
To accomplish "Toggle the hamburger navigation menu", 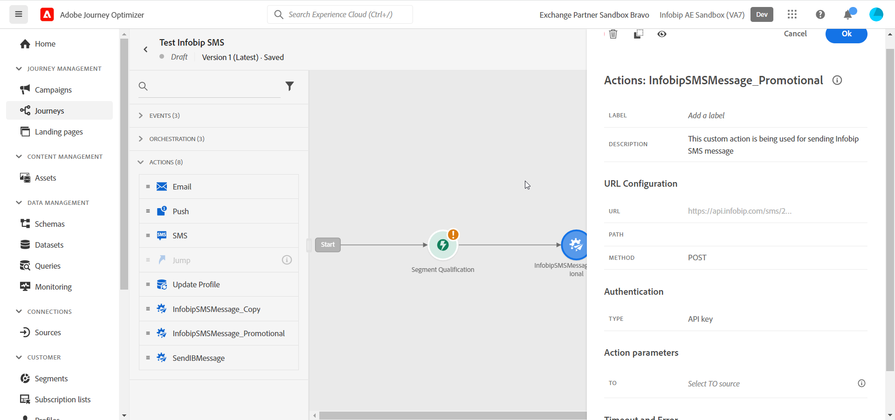I will (x=19, y=14).
